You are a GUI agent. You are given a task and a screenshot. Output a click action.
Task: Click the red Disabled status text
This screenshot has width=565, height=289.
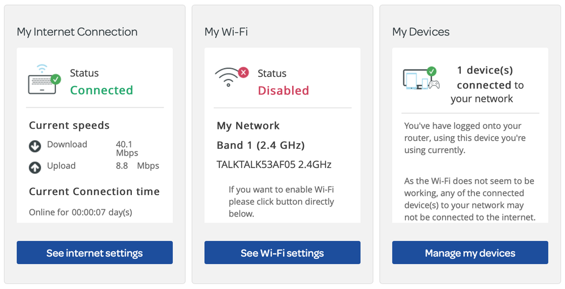(283, 90)
